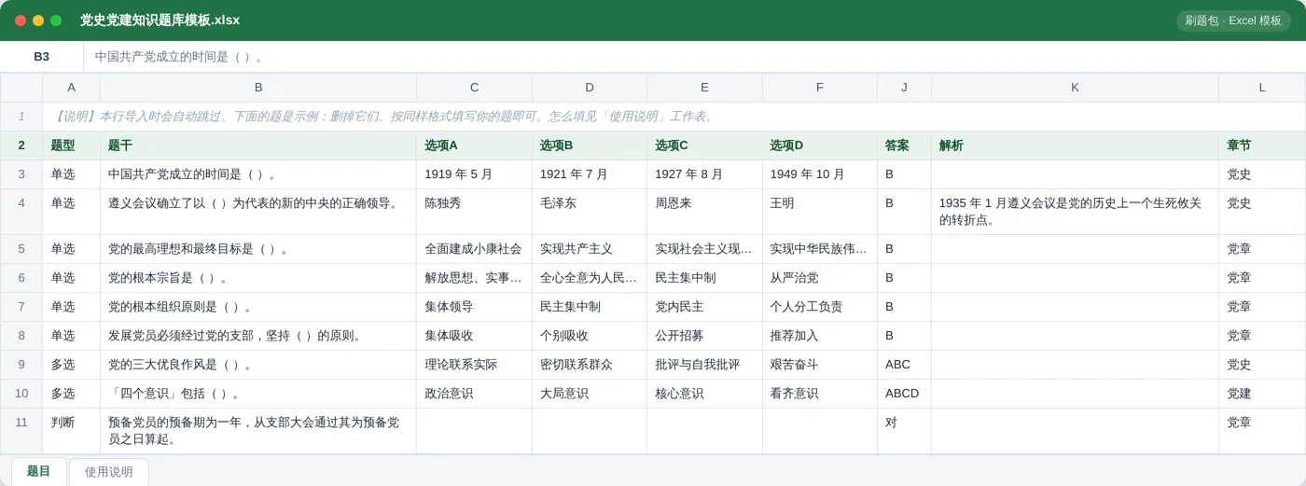Select cell 中国共产党成立的时间是（ ）。 in column B

click(x=258, y=174)
